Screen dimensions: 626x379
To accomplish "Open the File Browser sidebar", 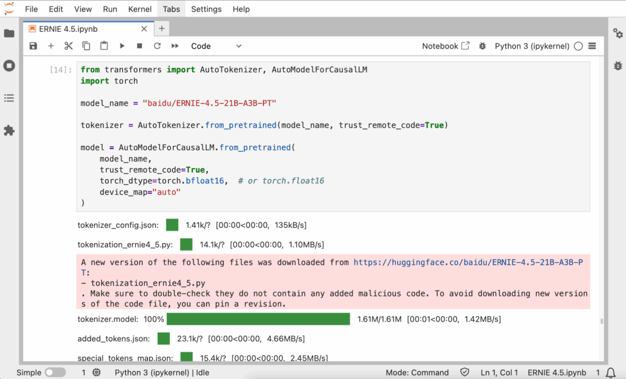I will point(9,33).
